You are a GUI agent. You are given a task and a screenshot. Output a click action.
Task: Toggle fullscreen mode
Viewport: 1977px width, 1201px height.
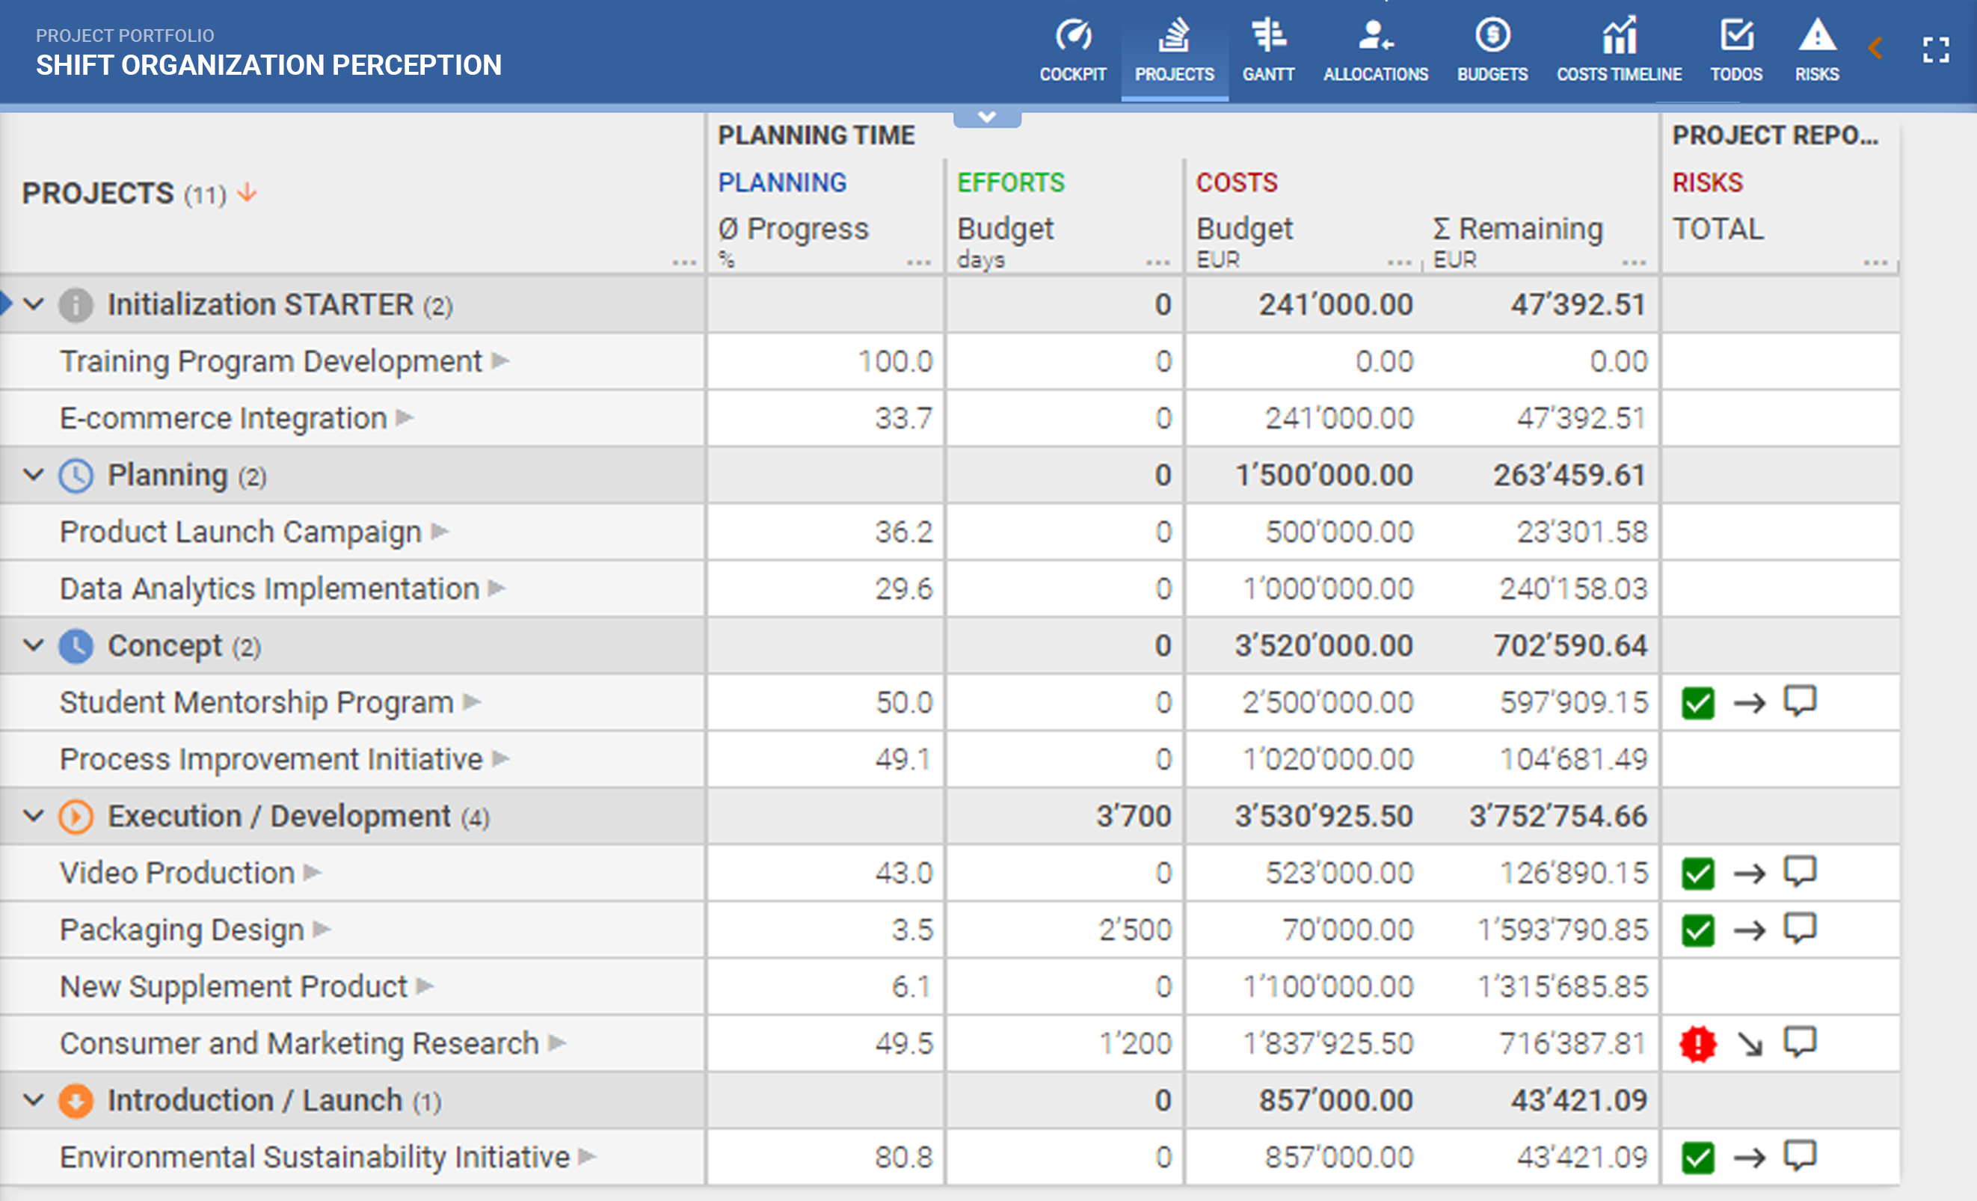click(1936, 50)
